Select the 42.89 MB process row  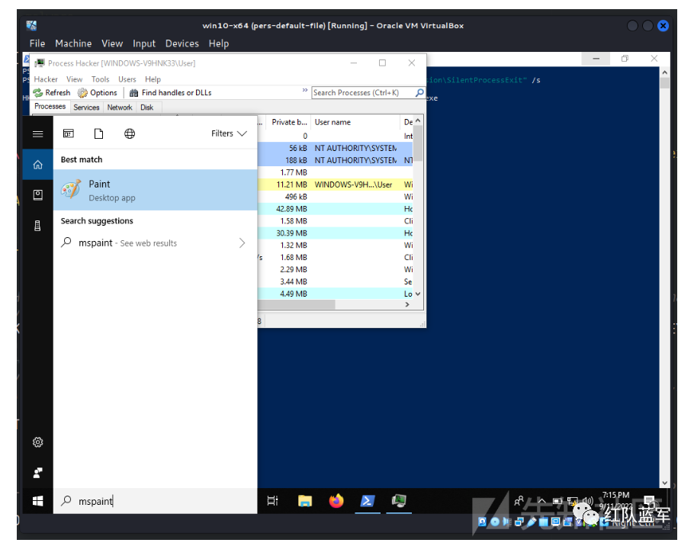tap(335, 209)
